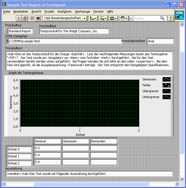Click the Untergrenze plot legend swatch
The image size is (186, 188).
coord(166,97)
